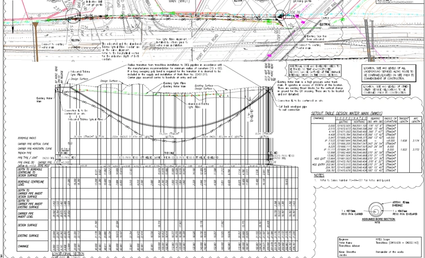Image resolution: width=425 pixels, height=258 pixels.
Task: Click the 'BOREHOLE CENTRELINE LEVEL' row header
Action: [31, 182]
